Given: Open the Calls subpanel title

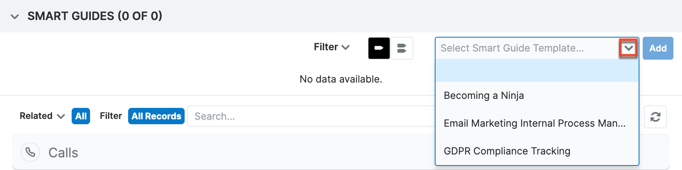Looking at the screenshot, I should (x=63, y=153).
